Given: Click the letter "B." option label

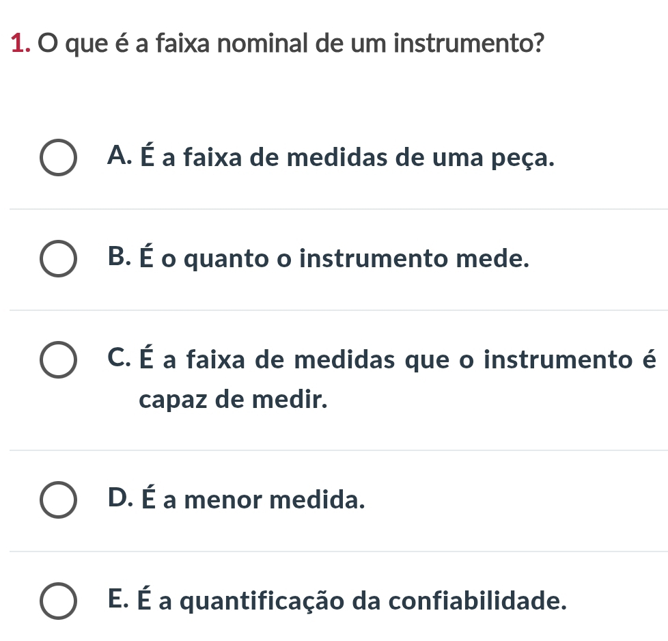Looking at the screenshot, I should click(x=120, y=259).
